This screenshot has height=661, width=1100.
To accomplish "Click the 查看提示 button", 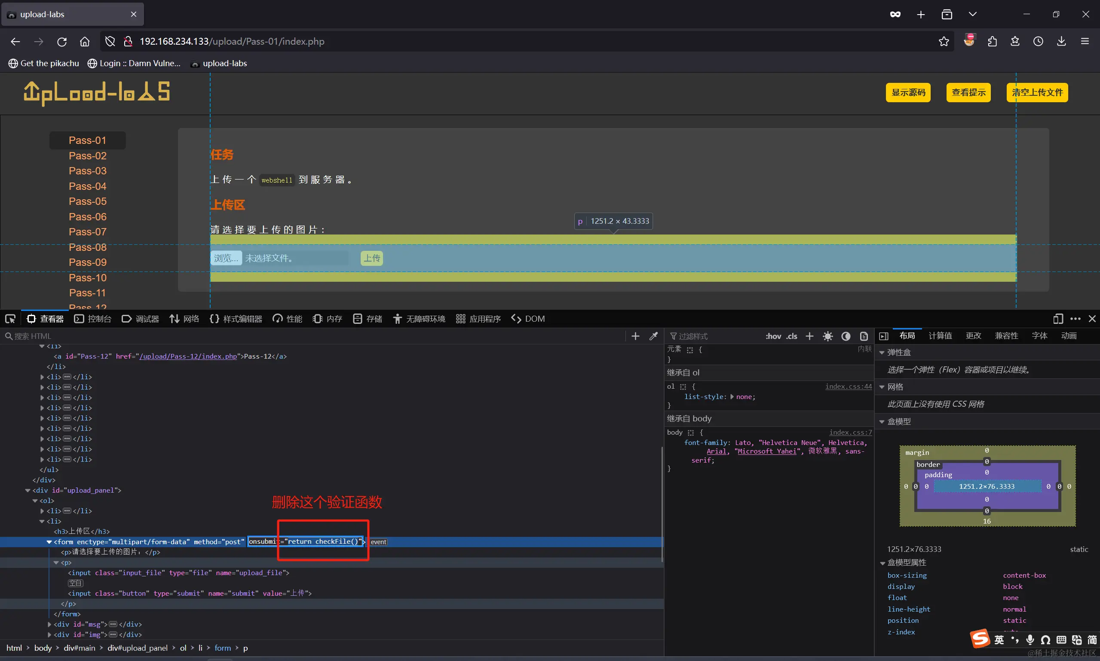I will pos(968,92).
